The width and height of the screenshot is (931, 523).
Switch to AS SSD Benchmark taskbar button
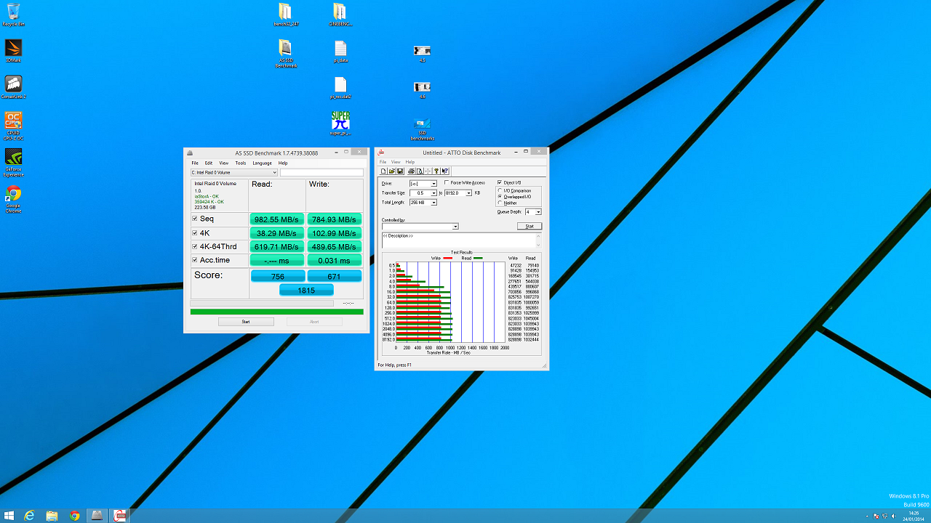pos(97,515)
